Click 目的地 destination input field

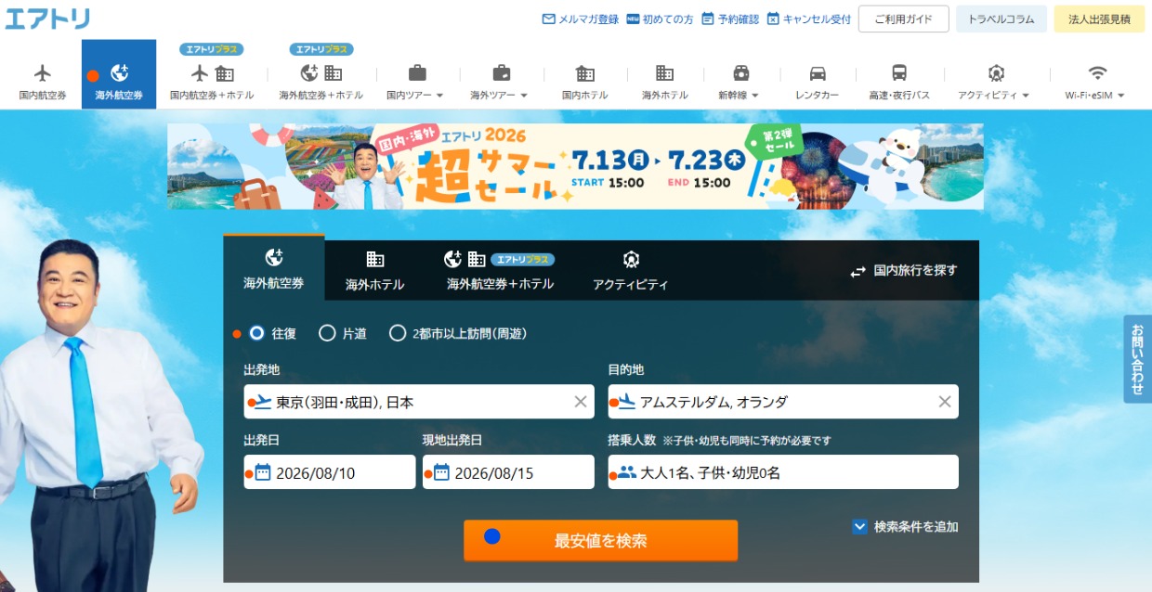click(x=783, y=402)
